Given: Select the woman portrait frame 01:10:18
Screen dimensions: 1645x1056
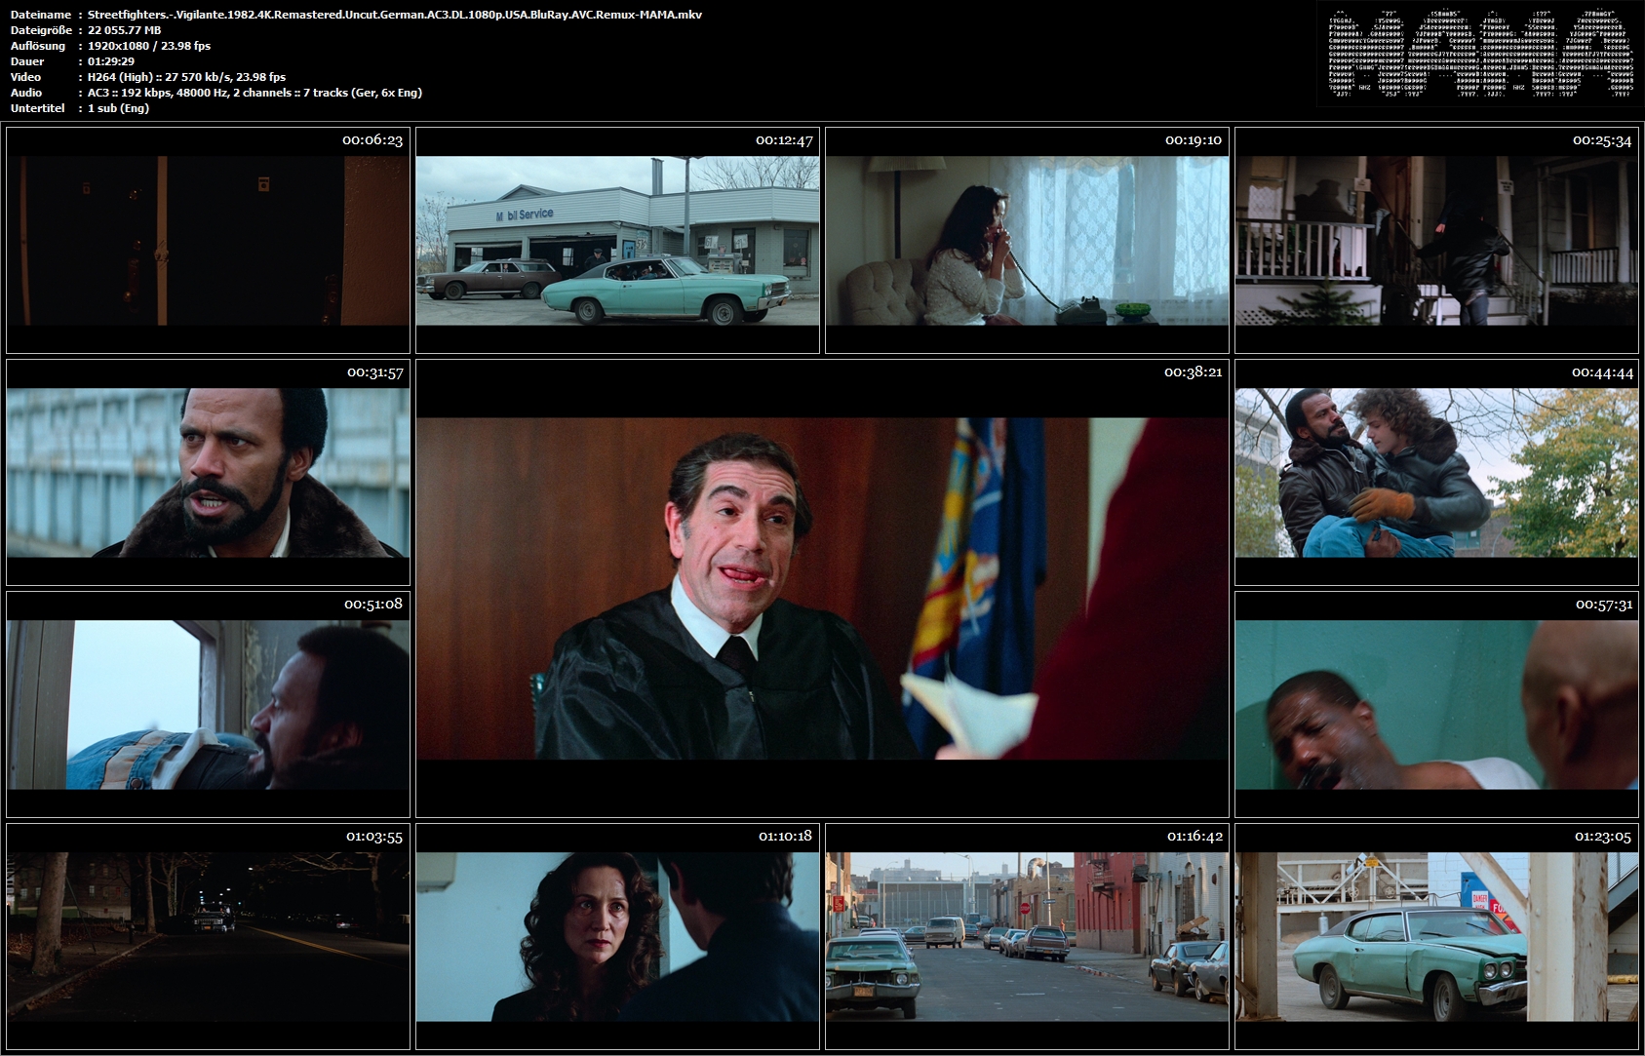Looking at the screenshot, I should 617,936.
